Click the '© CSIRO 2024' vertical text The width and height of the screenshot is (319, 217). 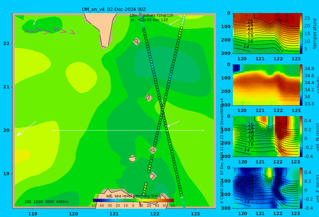pyautogui.click(x=222, y=191)
